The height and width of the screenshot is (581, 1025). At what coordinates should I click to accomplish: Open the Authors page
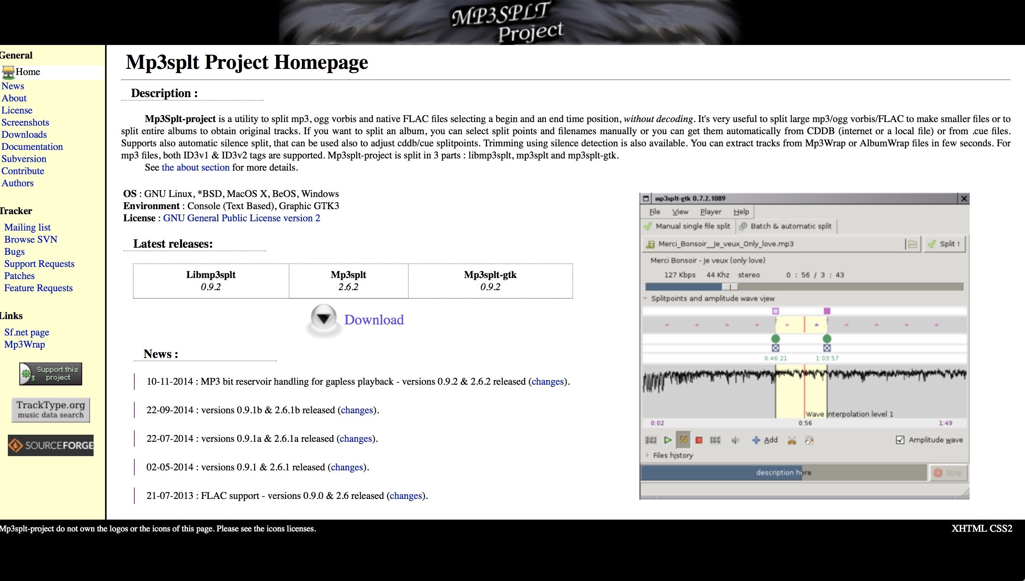[x=18, y=183]
